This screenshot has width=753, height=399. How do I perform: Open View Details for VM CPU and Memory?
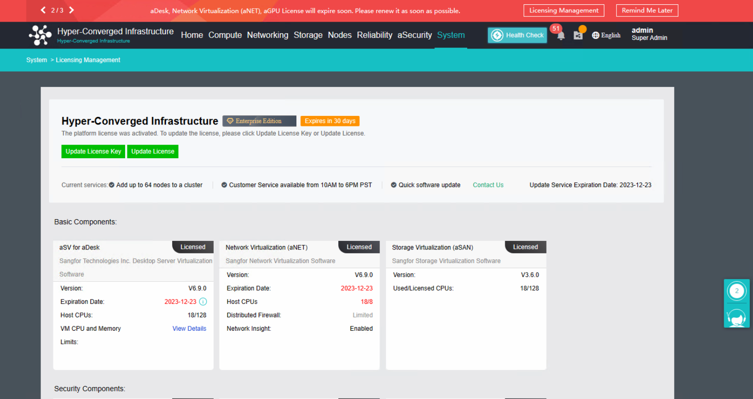coord(189,329)
